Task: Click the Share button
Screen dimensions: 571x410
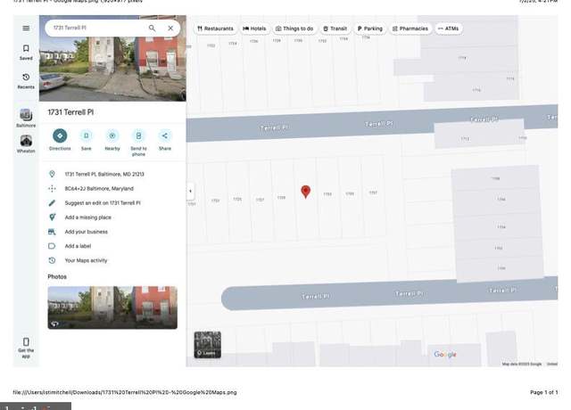Action: [165, 140]
